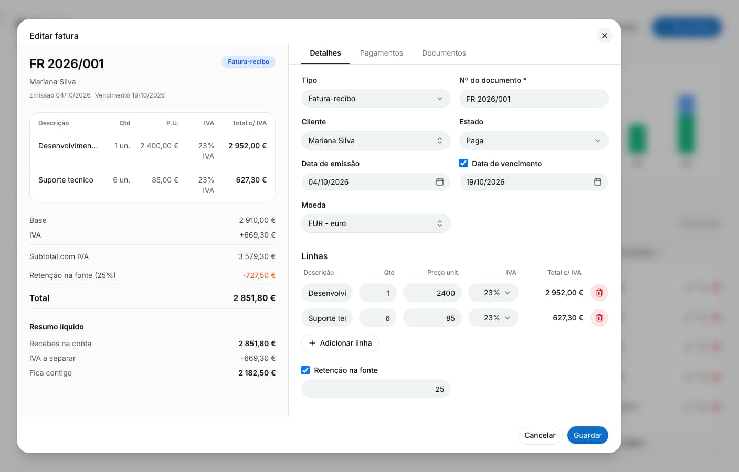Viewport: 739px width, 472px height.
Task: Open the Documentos tab
Action: [x=444, y=53]
